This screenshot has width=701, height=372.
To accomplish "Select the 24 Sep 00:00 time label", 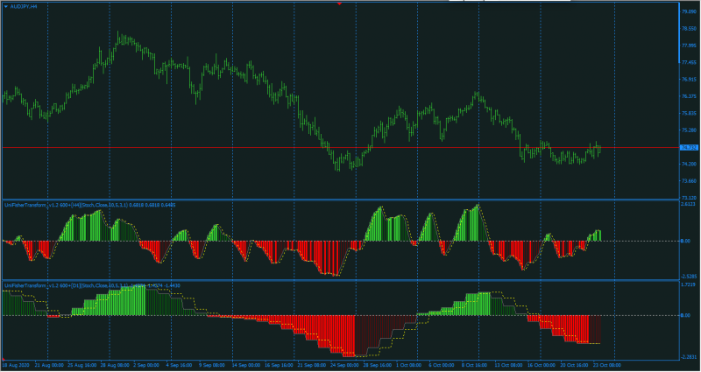I will (343, 365).
